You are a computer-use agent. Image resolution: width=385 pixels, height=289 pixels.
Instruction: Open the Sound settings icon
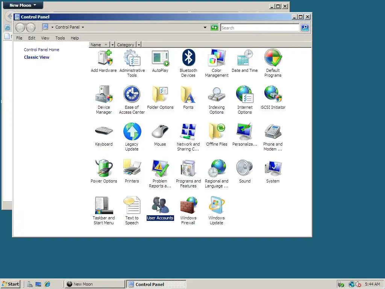coord(244,172)
